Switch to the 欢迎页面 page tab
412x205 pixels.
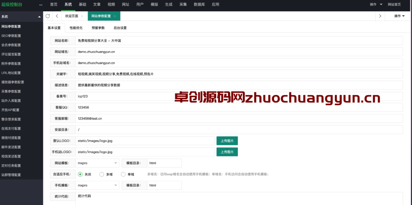72,16
